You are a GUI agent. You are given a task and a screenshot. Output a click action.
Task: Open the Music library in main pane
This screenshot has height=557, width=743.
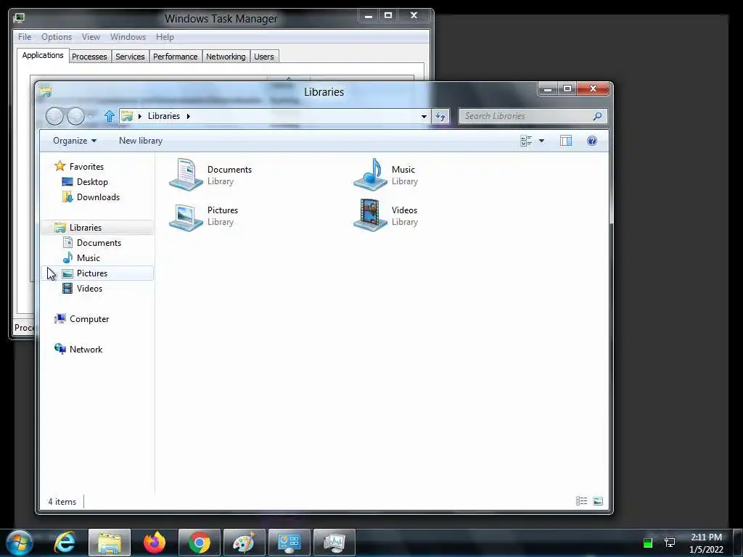coord(386,175)
